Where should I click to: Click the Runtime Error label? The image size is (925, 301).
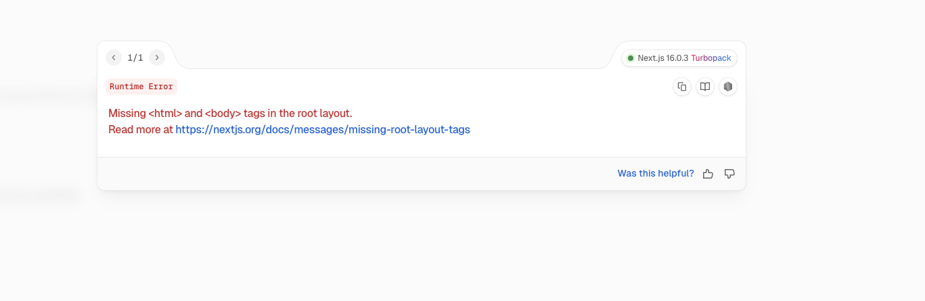(x=141, y=87)
